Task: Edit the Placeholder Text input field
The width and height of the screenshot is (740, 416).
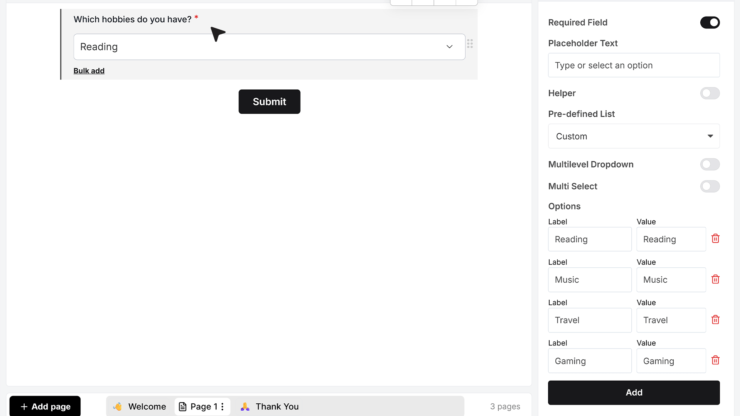Action: click(634, 65)
